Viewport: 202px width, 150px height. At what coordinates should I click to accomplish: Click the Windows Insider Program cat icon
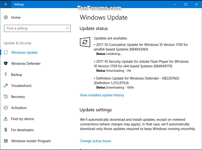(6, 141)
